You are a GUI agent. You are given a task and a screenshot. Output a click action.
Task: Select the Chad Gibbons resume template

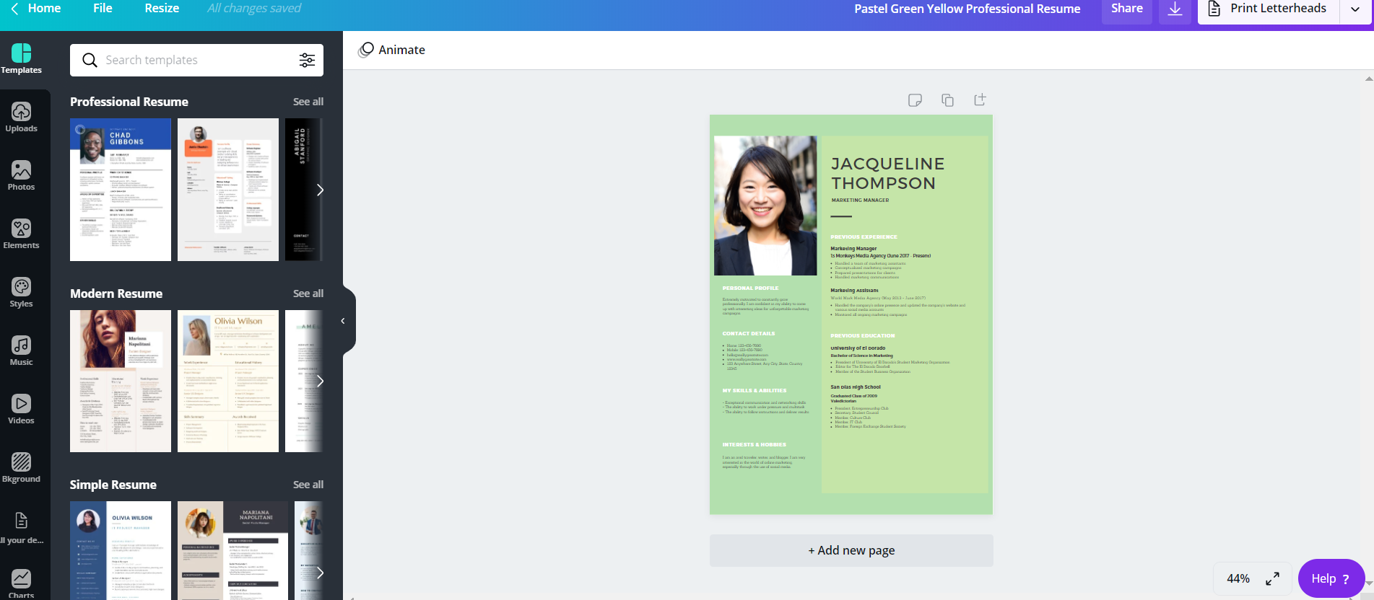point(121,190)
